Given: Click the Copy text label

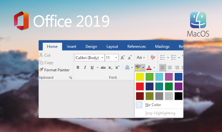Looking at the screenshot, I should click(x=49, y=63).
